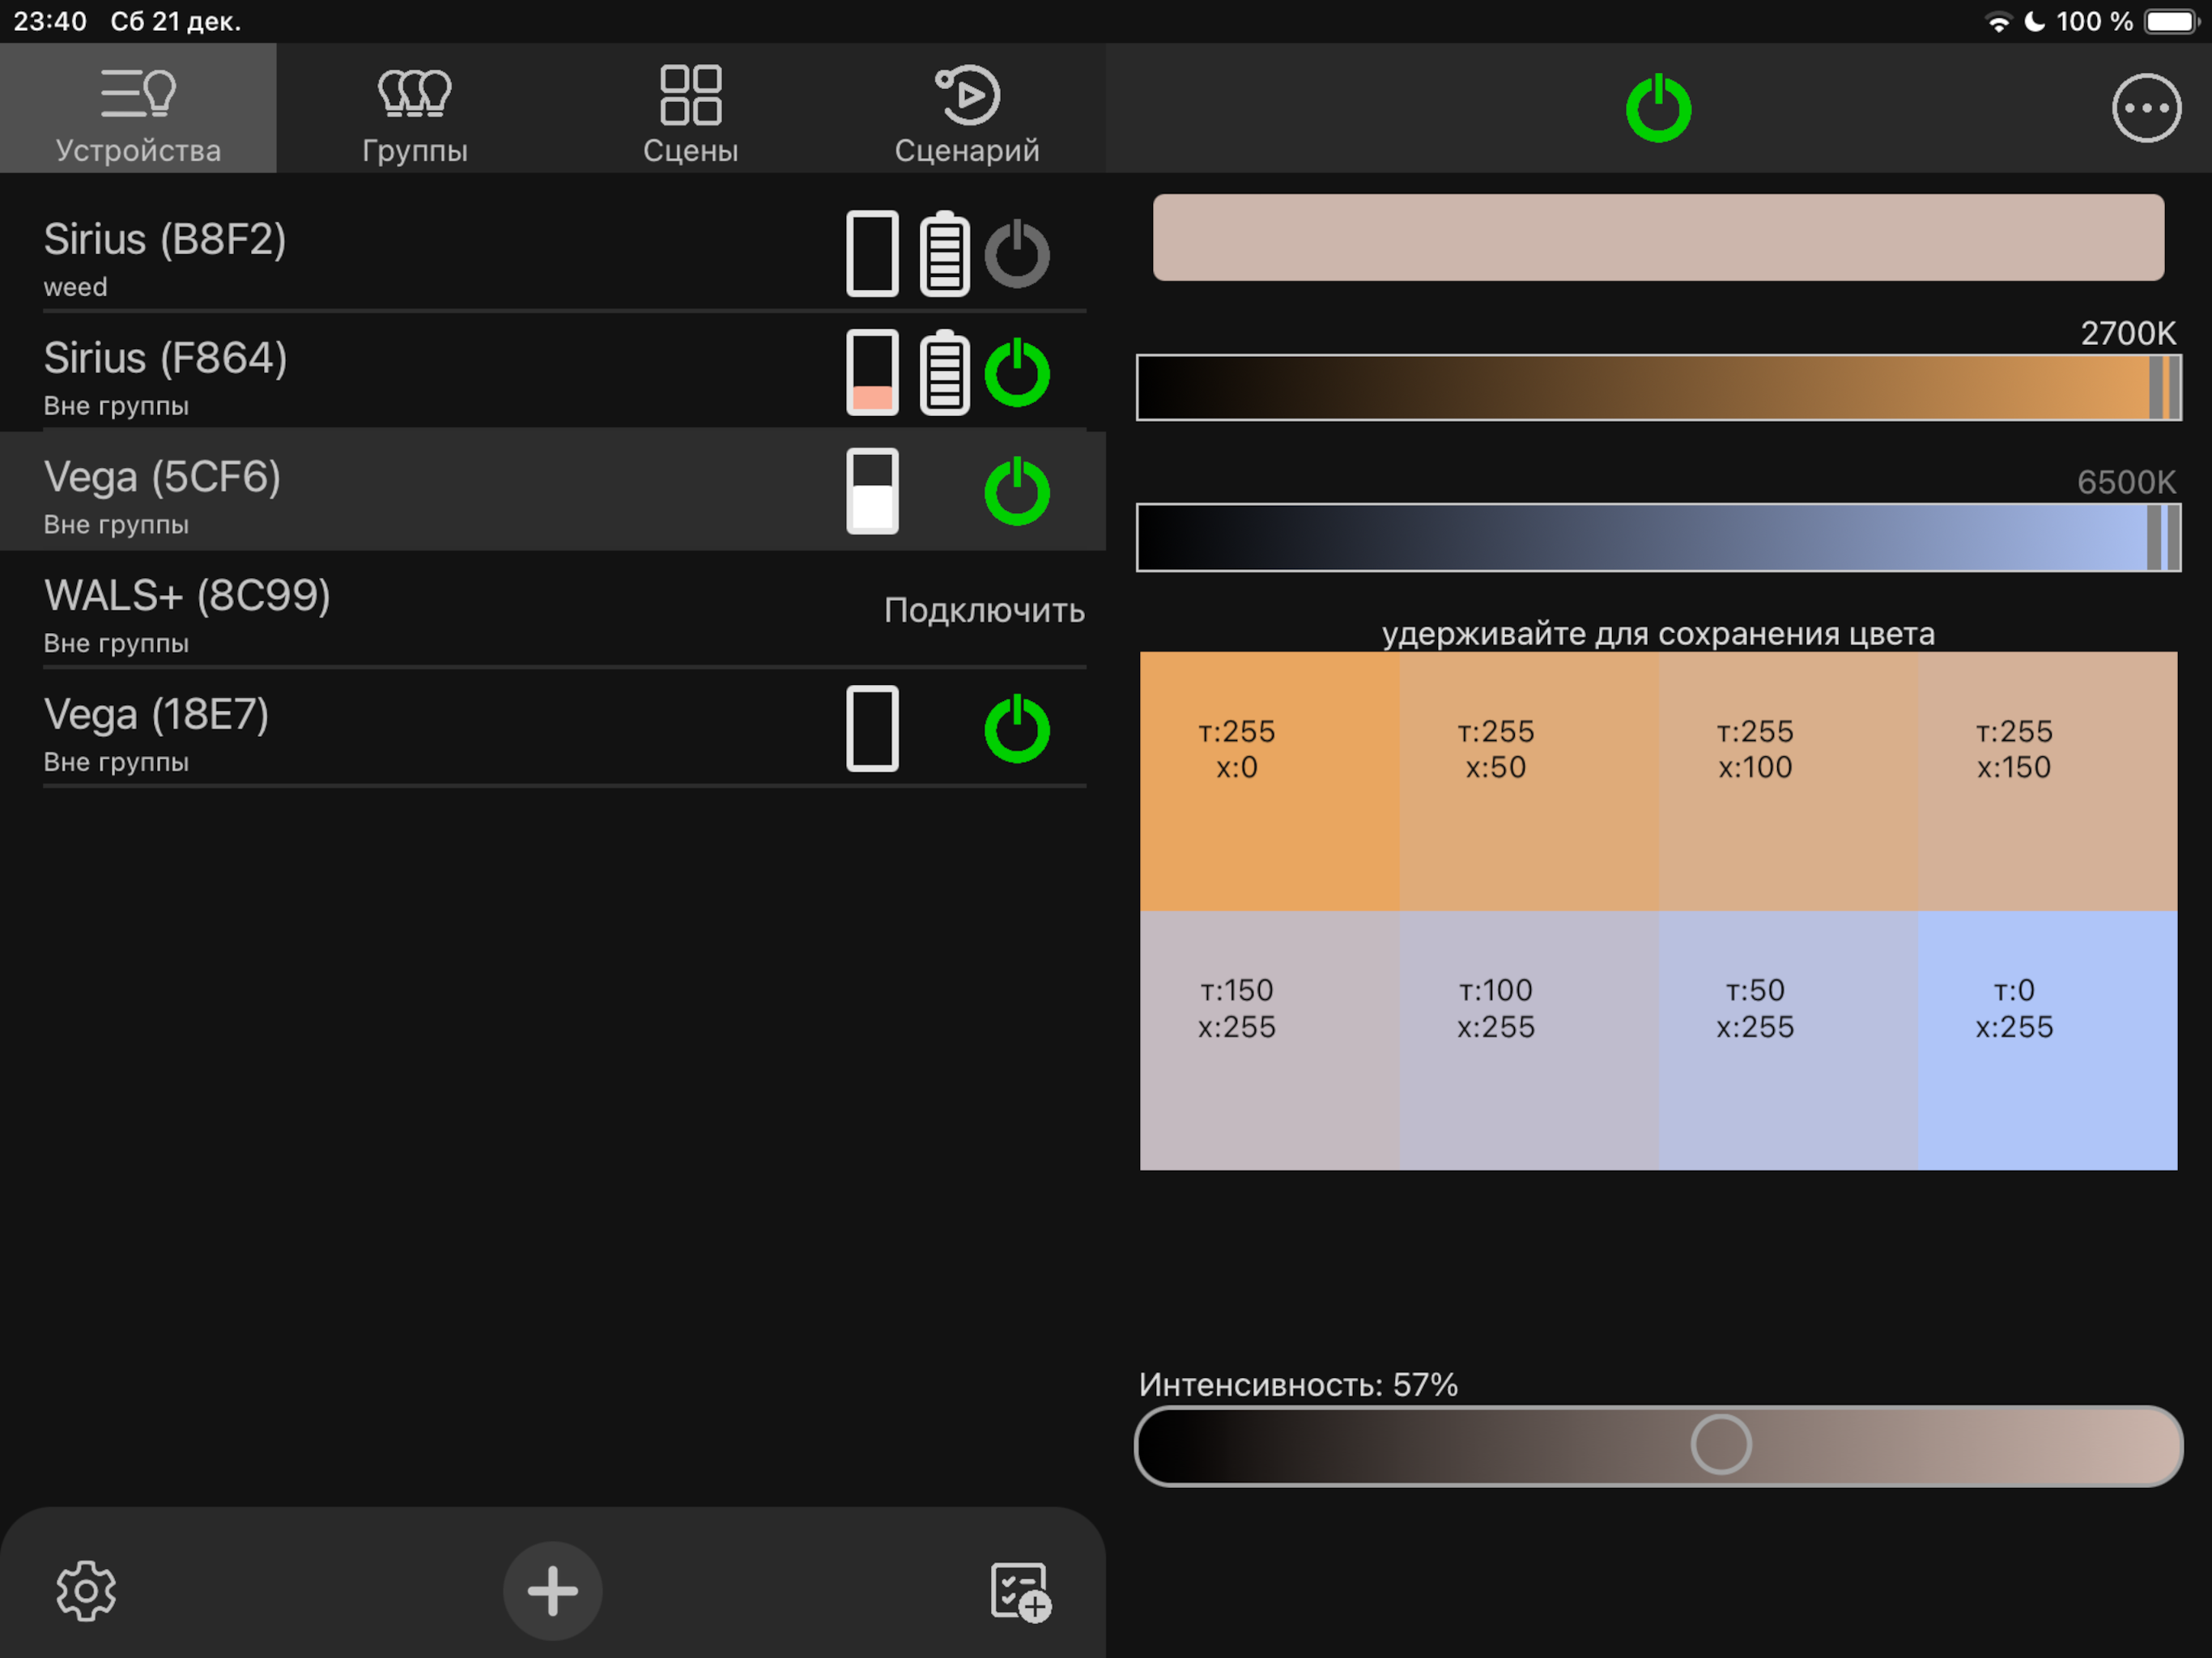The width and height of the screenshot is (2212, 1658).
Task: Toggle the main green power button
Action: pos(1658,107)
